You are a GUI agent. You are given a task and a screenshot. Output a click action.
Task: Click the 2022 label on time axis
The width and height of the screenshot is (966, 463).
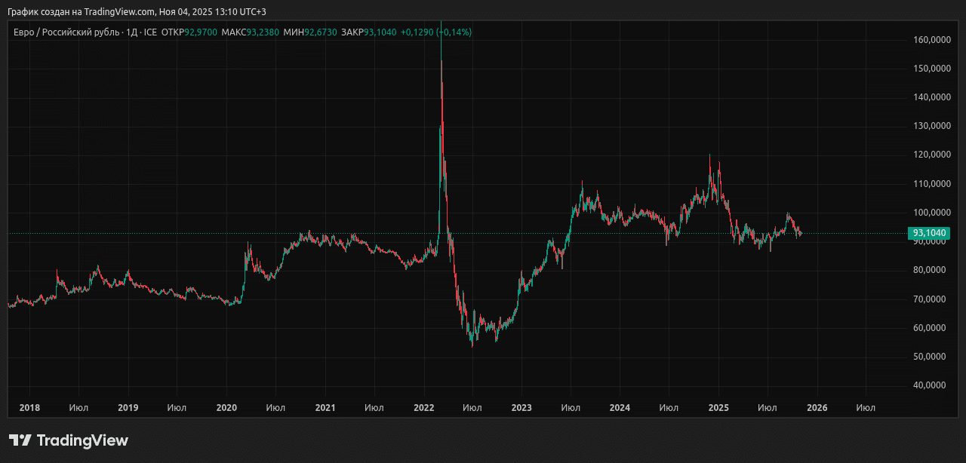[x=423, y=408]
